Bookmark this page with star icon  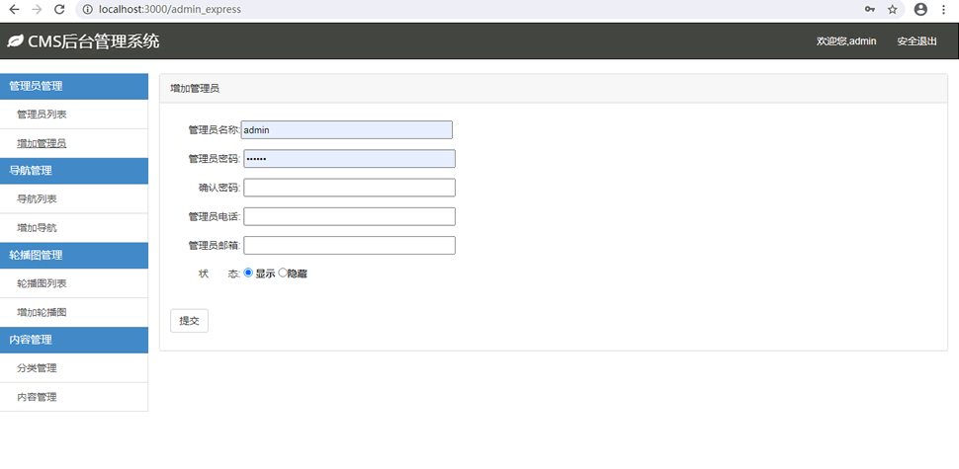[893, 9]
